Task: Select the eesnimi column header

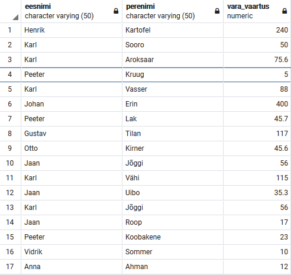Action: click(72, 11)
